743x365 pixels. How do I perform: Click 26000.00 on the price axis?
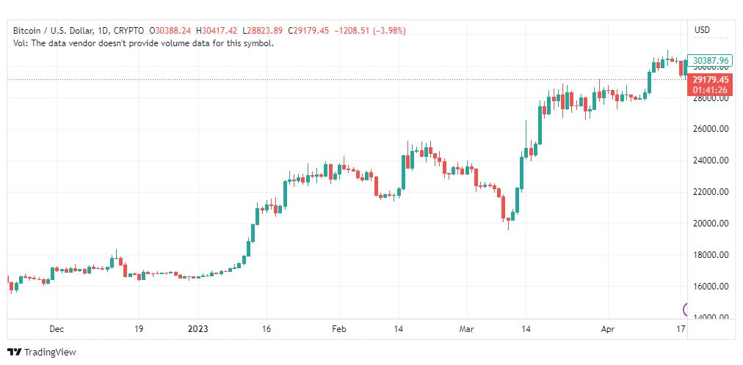710,129
